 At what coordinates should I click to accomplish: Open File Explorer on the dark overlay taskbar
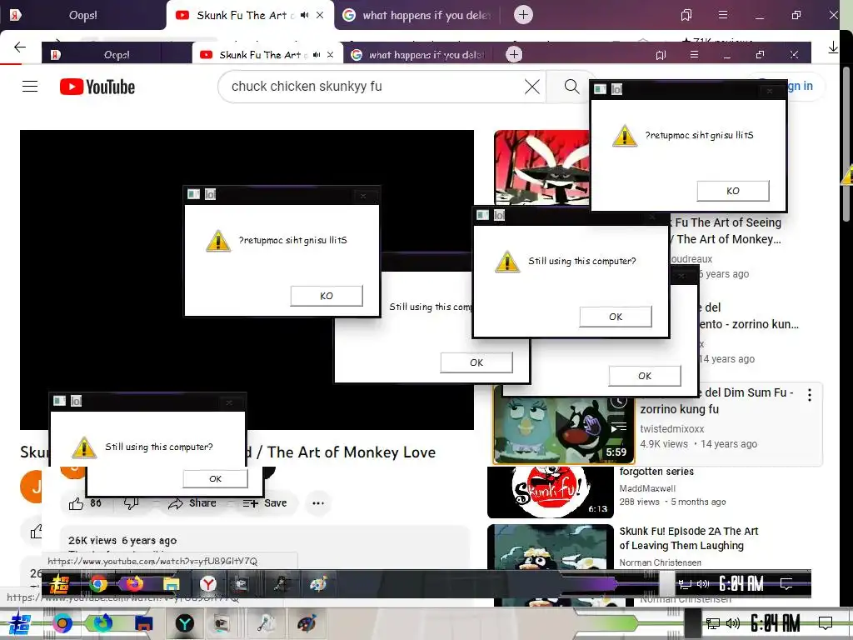tap(172, 584)
